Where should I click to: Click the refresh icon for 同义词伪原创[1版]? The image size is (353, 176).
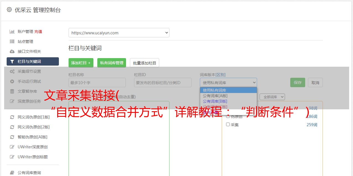pyautogui.click(x=12, y=117)
